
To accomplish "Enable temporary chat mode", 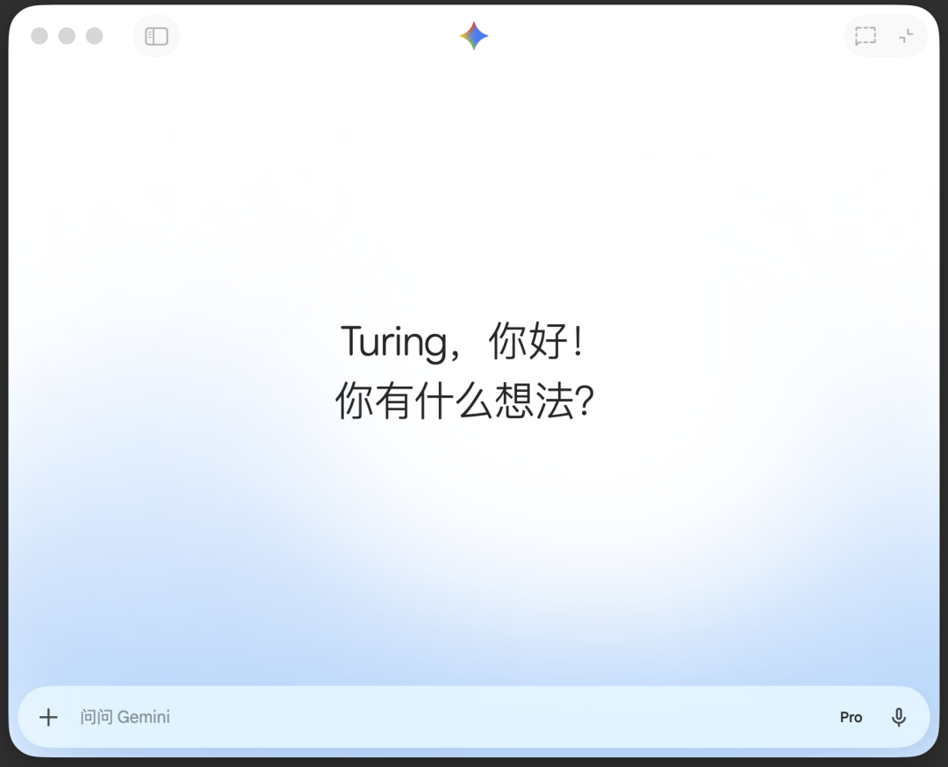I will click(x=865, y=36).
